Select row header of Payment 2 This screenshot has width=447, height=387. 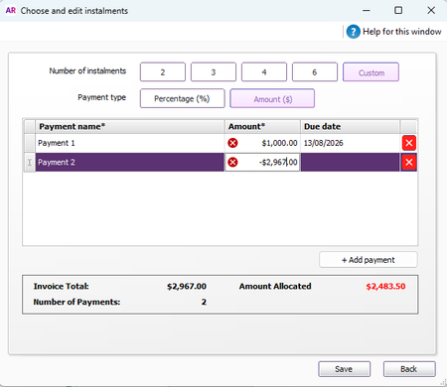click(x=30, y=162)
